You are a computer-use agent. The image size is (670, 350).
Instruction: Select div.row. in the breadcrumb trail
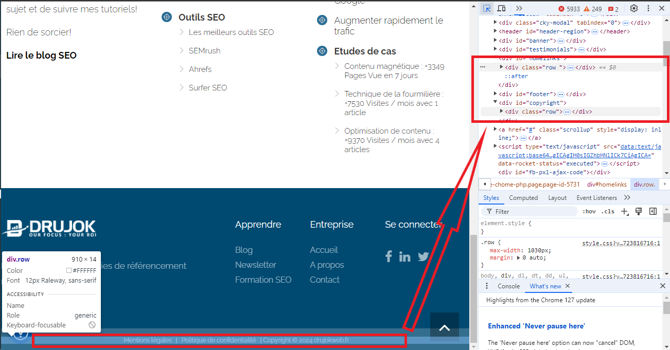click(644, 185)
